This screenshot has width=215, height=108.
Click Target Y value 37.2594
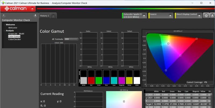click(173, 104)
